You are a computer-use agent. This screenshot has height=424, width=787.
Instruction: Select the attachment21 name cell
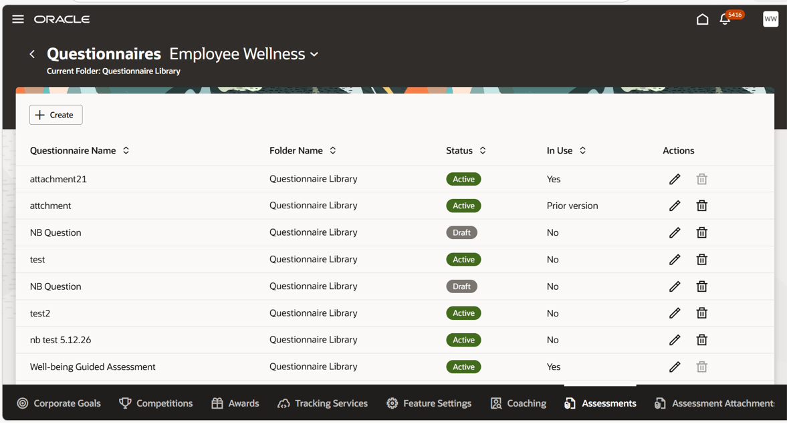coord(58,179)
